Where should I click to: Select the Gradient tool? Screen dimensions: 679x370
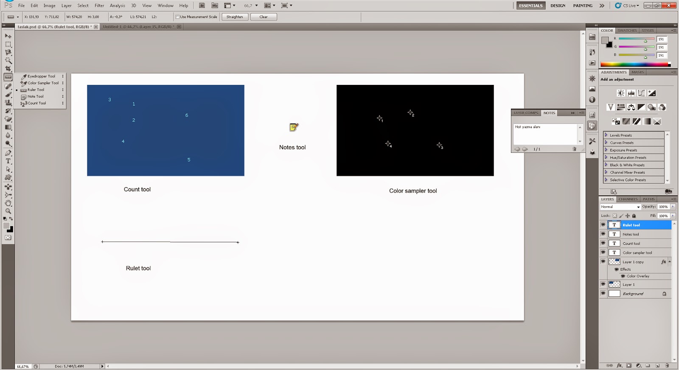coord(8,127)
